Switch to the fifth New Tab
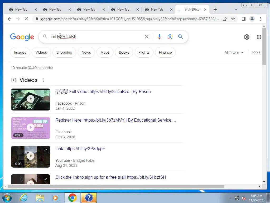The height and width of the screenshot is (203, 270). (157, 10)
